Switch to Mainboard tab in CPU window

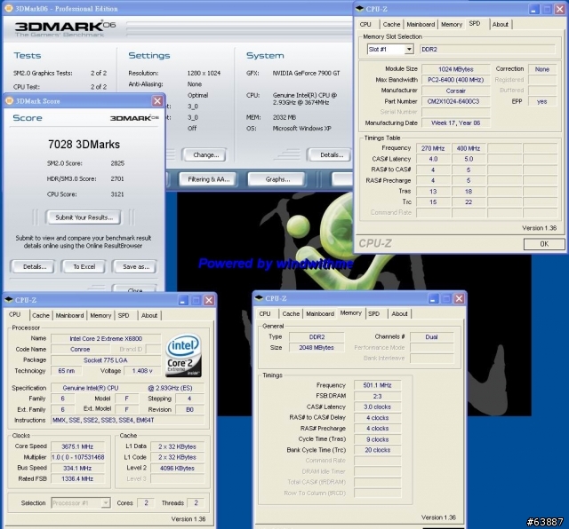69,315
